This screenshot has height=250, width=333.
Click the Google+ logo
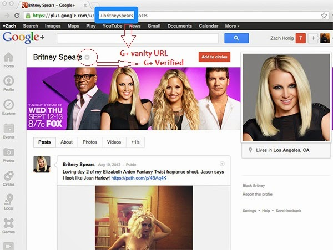pyautogui.click(x=23, y=38)
